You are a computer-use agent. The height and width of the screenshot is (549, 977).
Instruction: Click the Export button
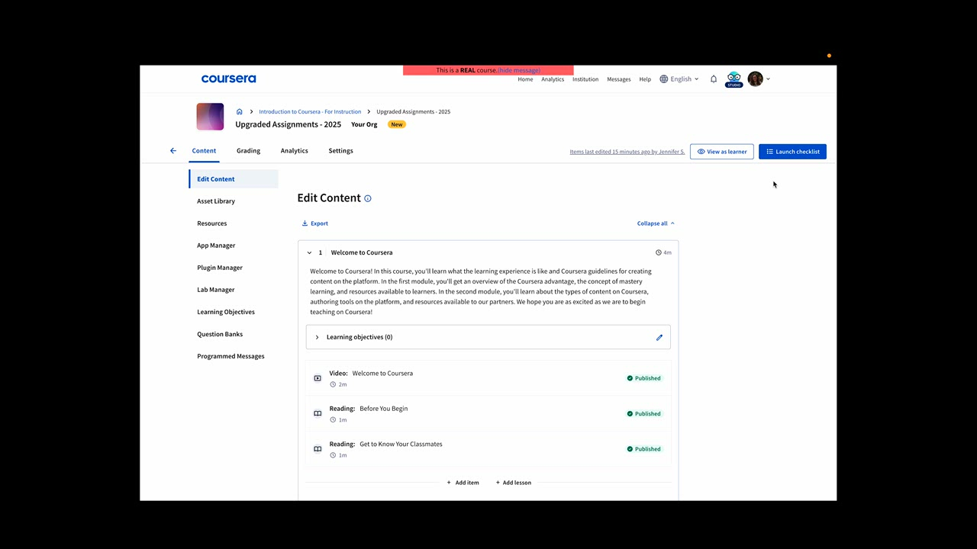[315, 223]
